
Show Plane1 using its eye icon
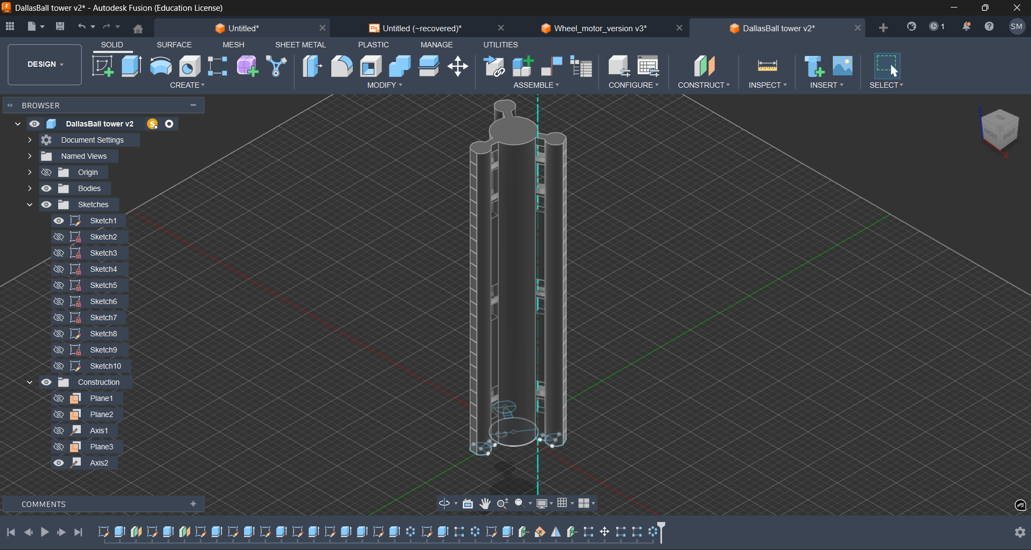(59, 398)
